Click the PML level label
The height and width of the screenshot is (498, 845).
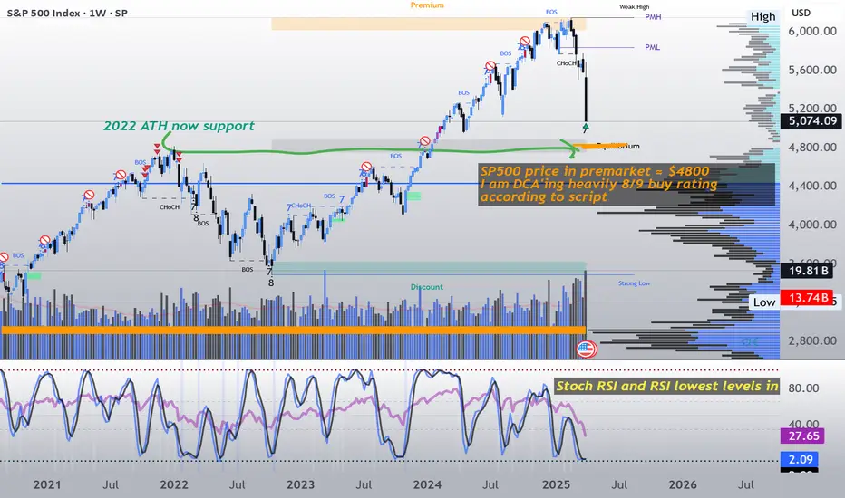[x=652, y=47]
